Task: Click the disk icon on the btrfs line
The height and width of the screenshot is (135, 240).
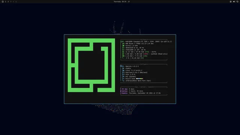Action: click(x=123, y=52)
